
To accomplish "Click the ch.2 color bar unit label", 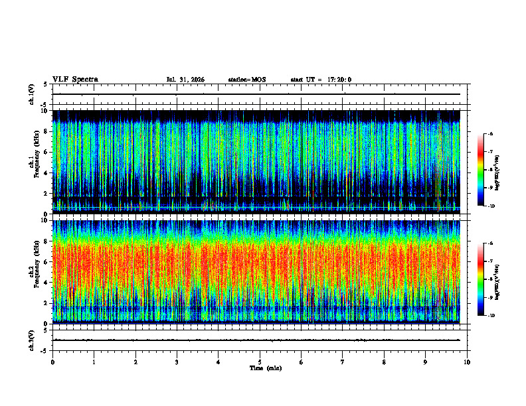I will (497, 283).
